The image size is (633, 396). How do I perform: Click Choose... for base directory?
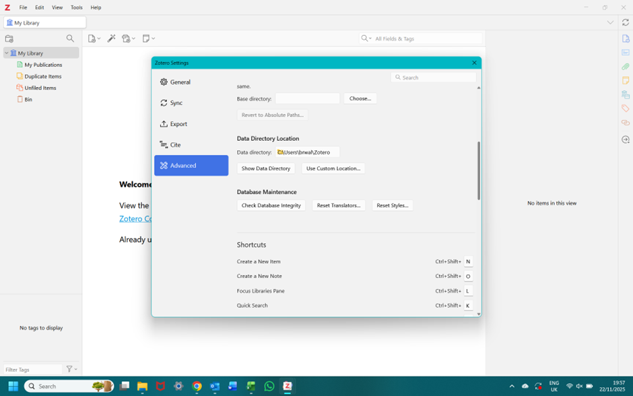click(x=360, y=98)
